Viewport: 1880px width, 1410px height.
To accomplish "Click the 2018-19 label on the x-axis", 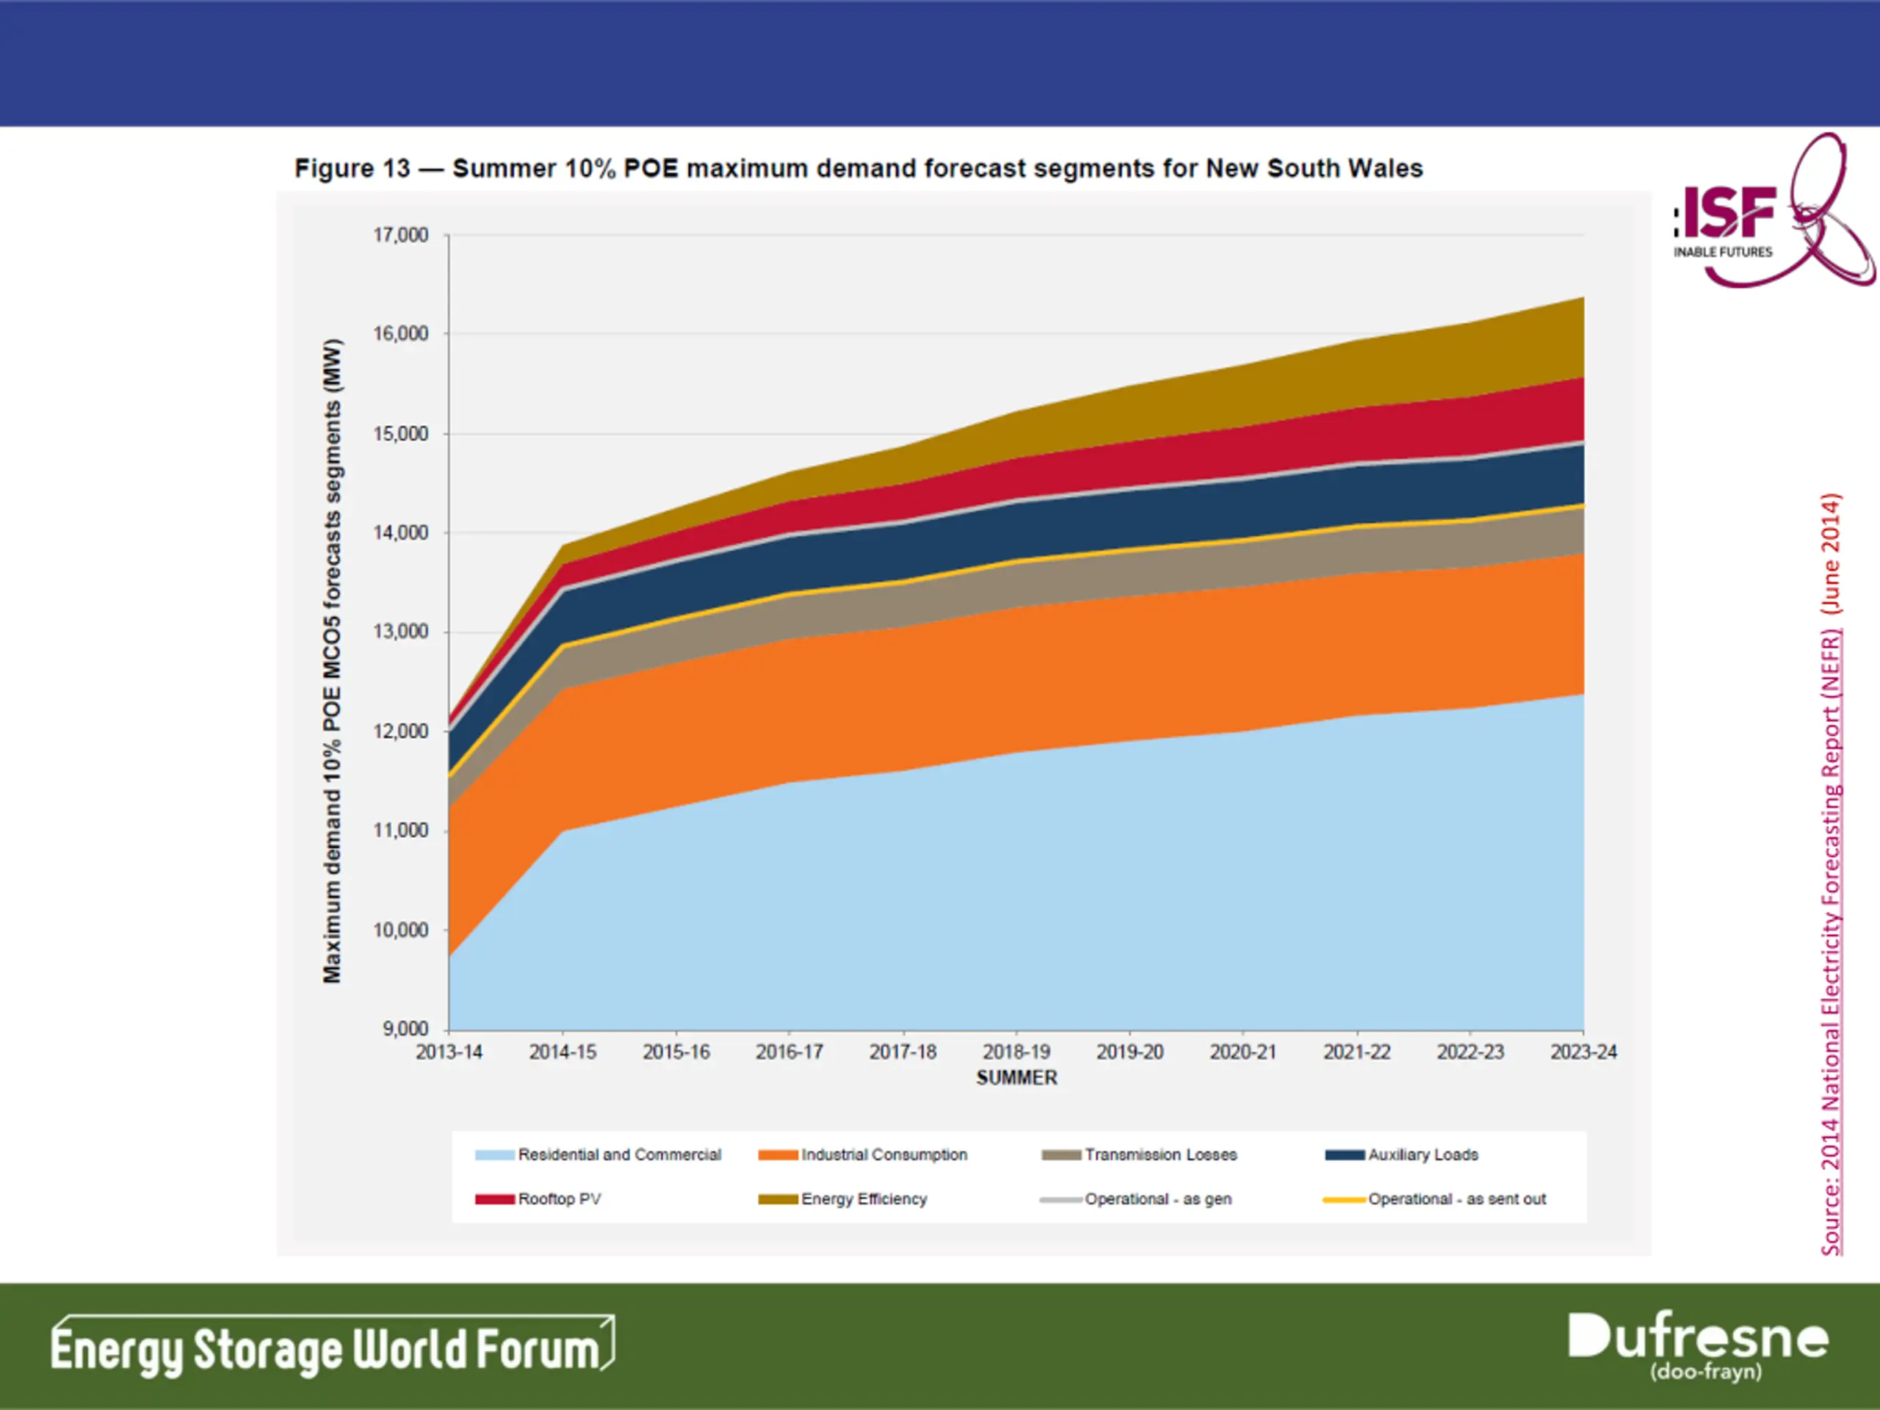I will coord(1016,1052).
